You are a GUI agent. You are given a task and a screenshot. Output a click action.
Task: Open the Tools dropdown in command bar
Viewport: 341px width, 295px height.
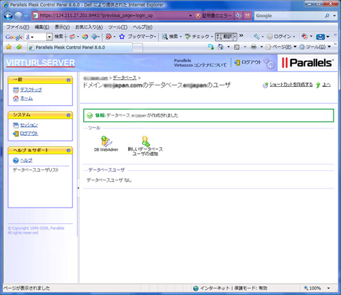pos(315,47)
